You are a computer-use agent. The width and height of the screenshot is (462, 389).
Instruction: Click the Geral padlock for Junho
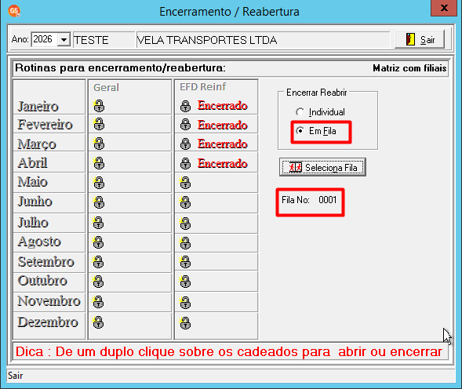[98, 202]
